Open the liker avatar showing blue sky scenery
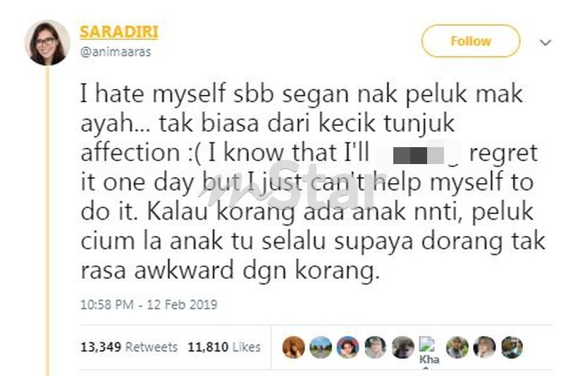Image resolution: width=585 pixels, height=376 pixels. click(x=321, y=347)
